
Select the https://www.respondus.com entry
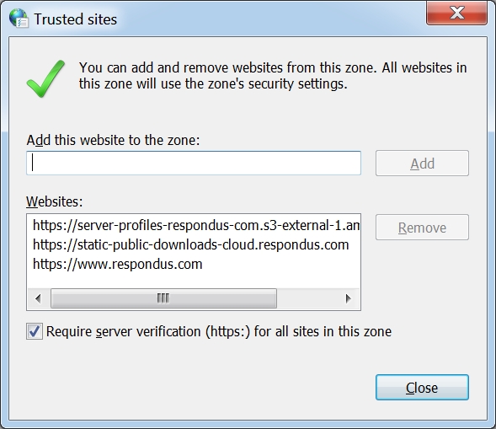117,264
